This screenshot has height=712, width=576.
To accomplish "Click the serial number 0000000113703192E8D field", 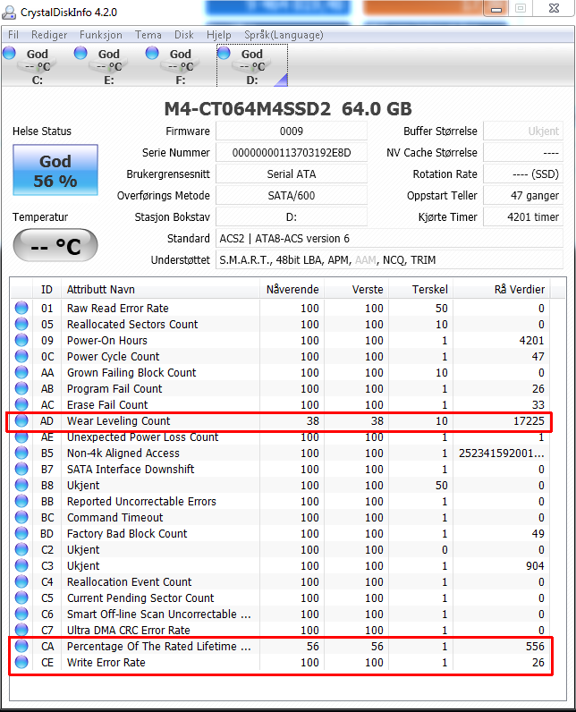I will (291, 153).
